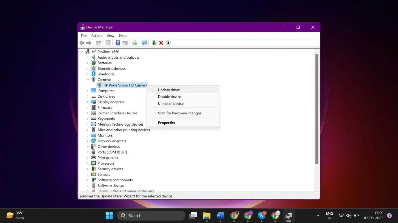Choose Properties from the context menu
The height and width of the screenshot is (223, 398).
click(x=183, y=123)
